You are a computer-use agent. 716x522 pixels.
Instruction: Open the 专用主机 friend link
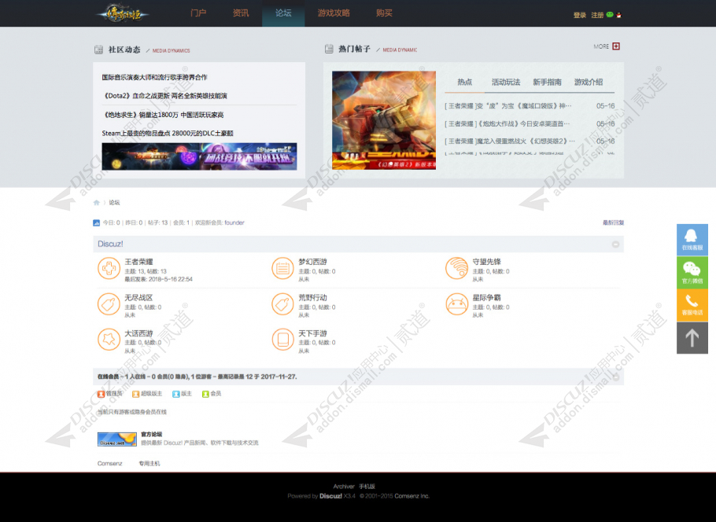(x=149, y=464)
